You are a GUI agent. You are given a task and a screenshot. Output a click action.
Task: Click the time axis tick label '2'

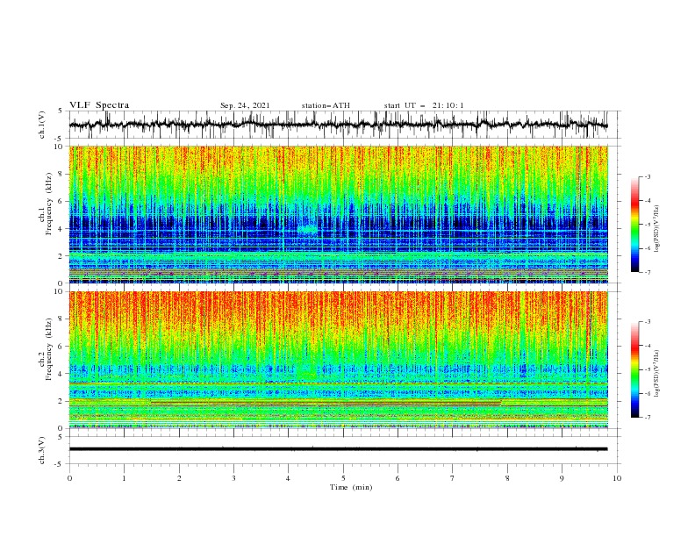(179, 478)
